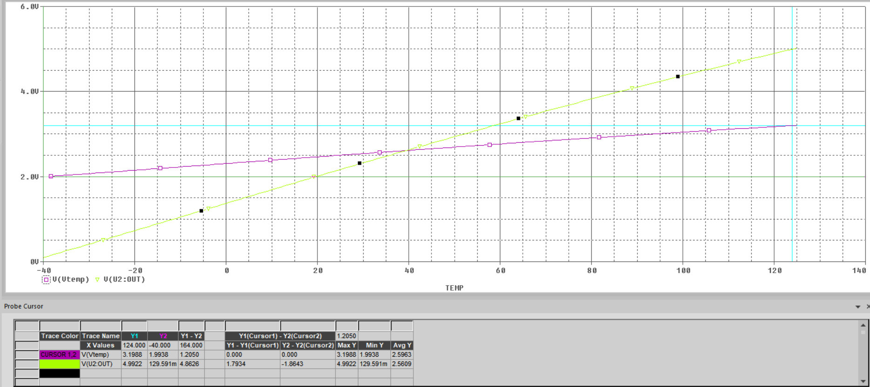This screenshot has width=870, height=387.
Task: Click the green trace color swatch
Action: tap(59, 364)
